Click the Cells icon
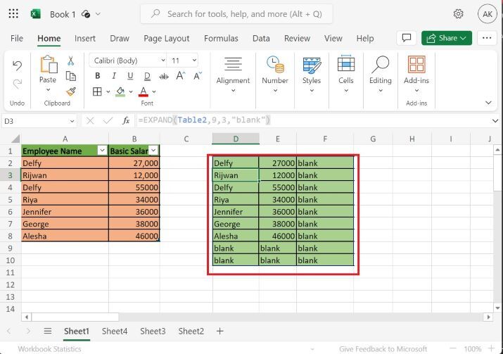 [x=346, y=63]
